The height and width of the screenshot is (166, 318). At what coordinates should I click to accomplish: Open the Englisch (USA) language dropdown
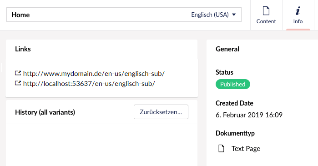(x=213, y=15)
